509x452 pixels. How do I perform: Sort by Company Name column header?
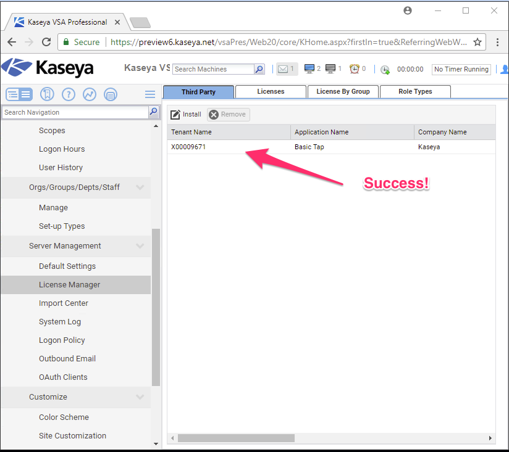[x=455, y=132]
